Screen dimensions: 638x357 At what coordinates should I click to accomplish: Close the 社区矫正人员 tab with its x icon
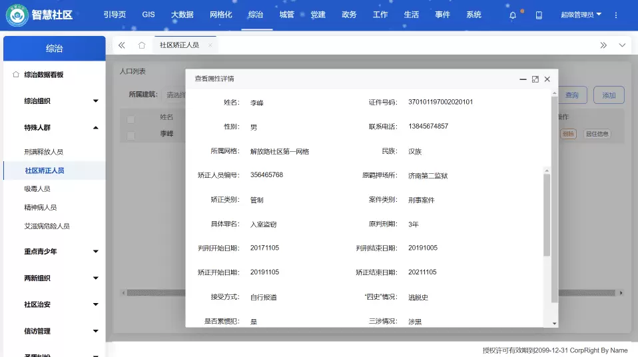210,45
